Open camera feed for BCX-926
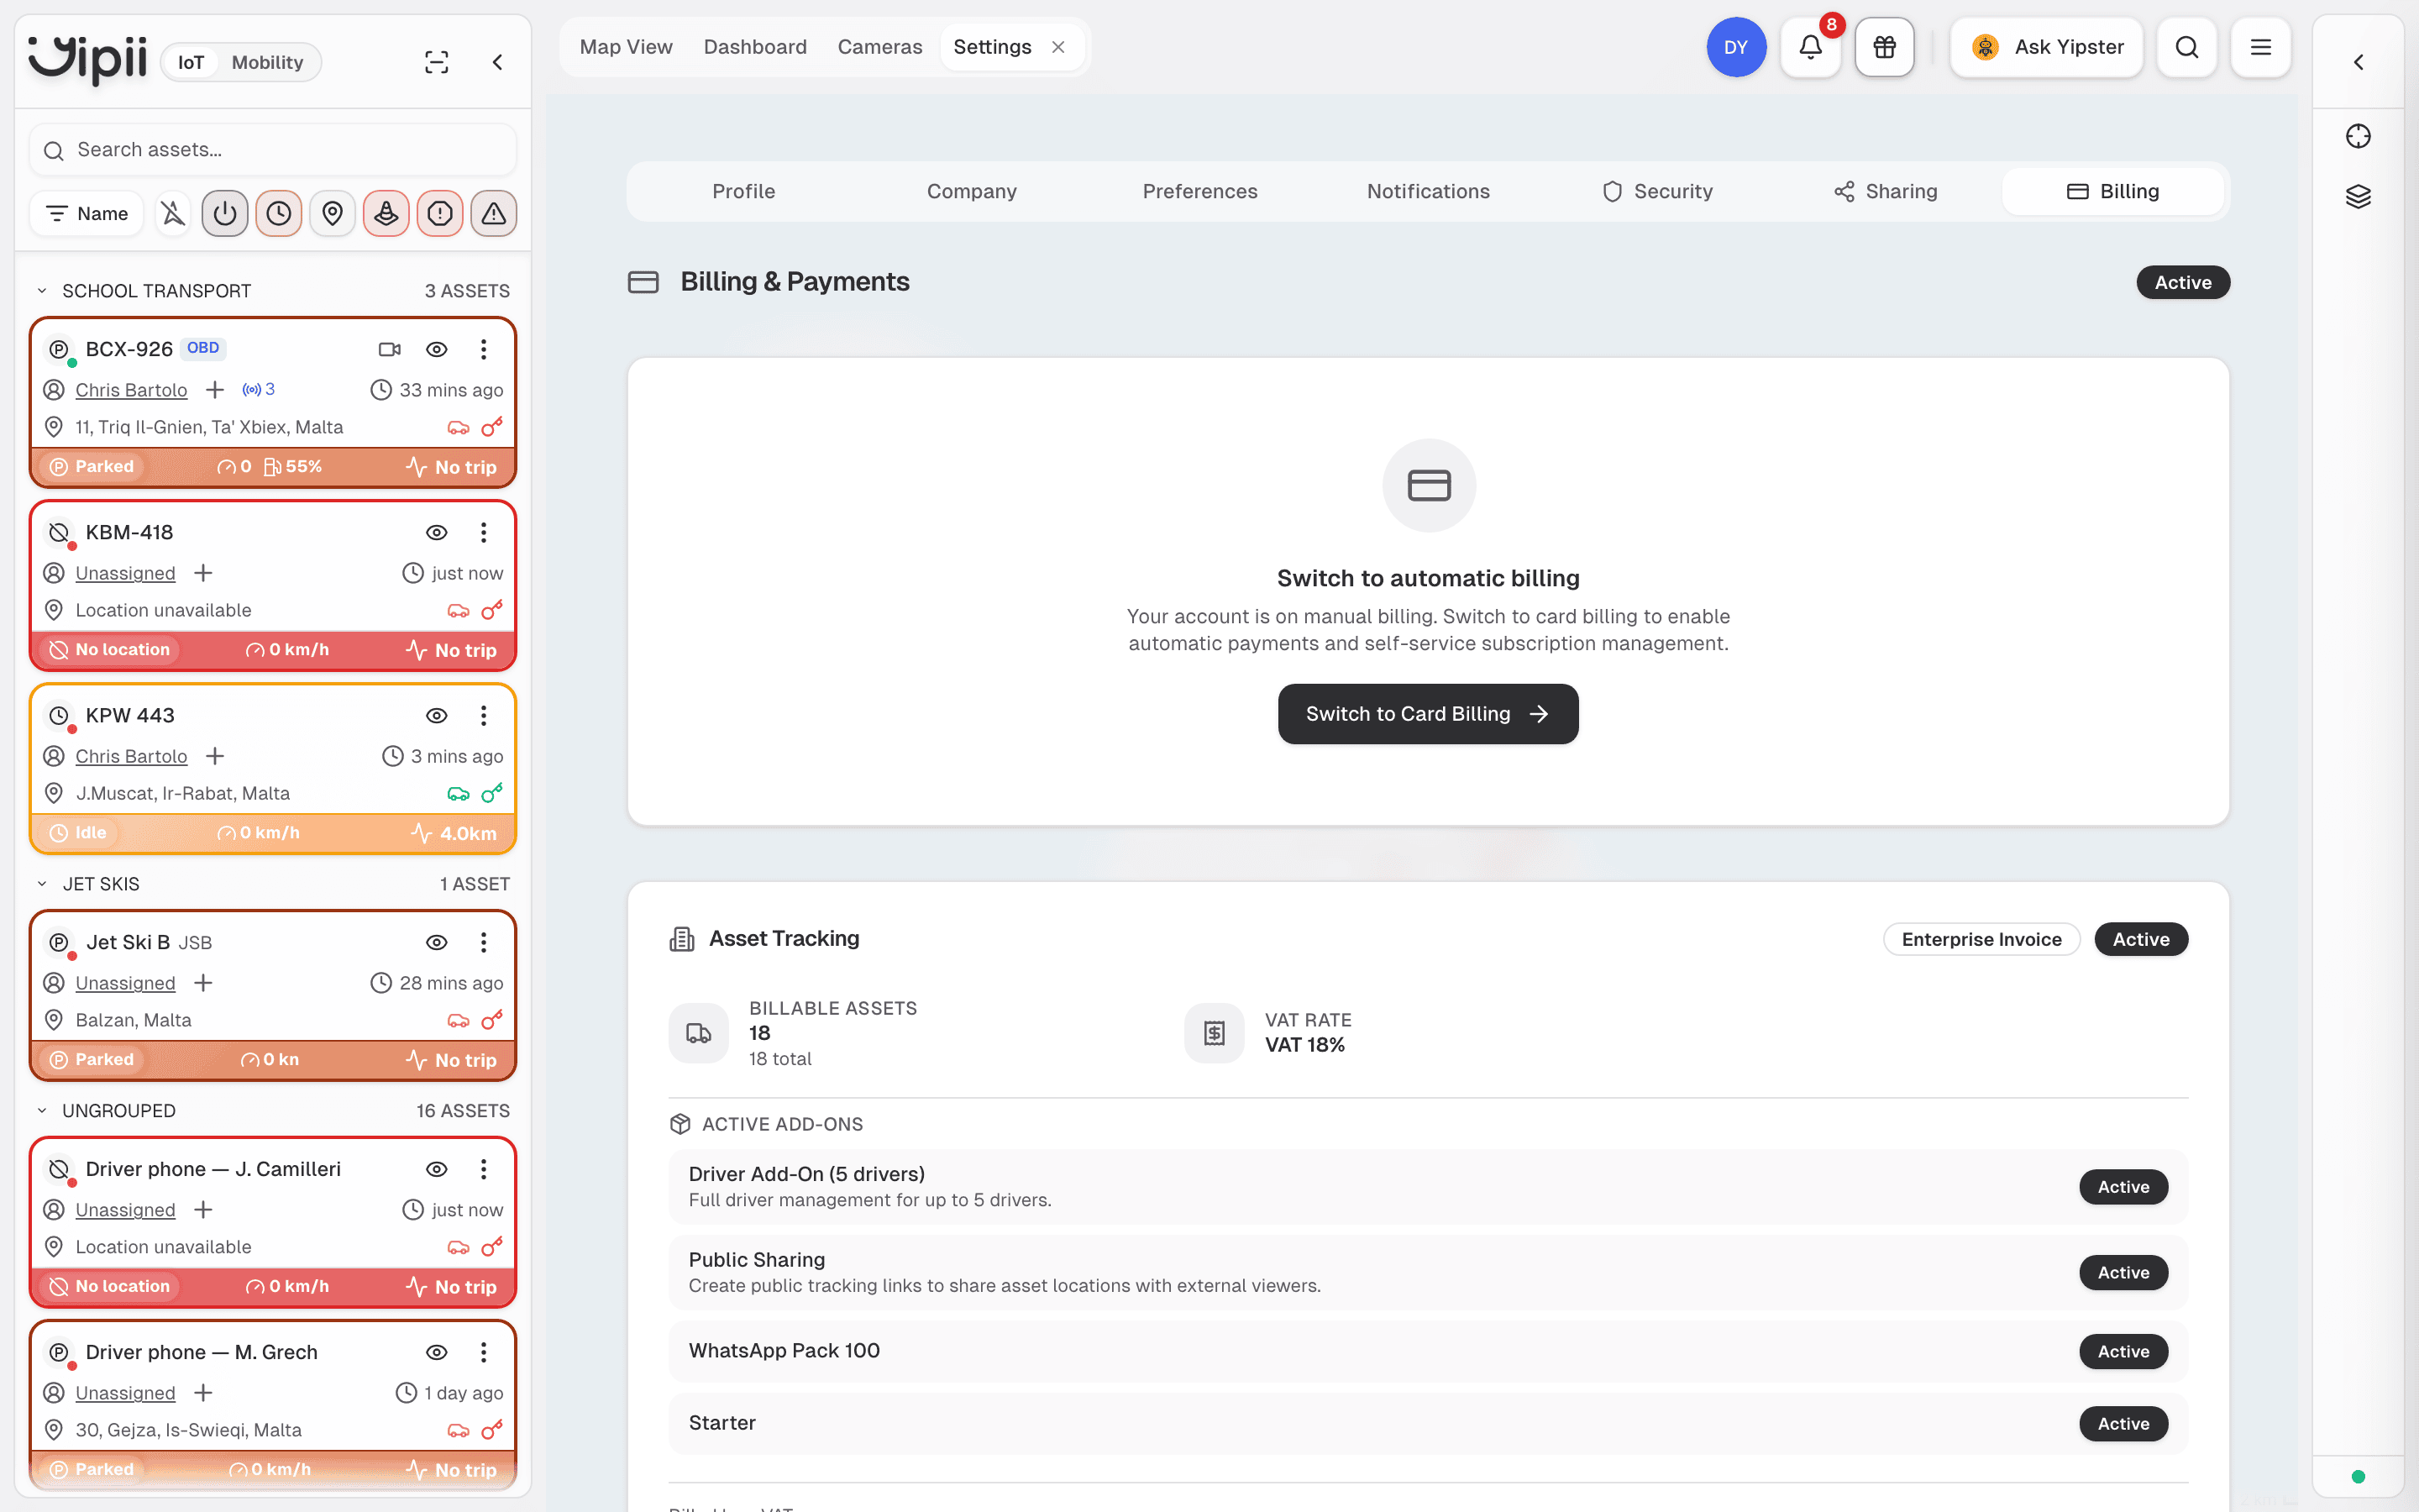This screenshot has width=2419, height=1512. 390,349
